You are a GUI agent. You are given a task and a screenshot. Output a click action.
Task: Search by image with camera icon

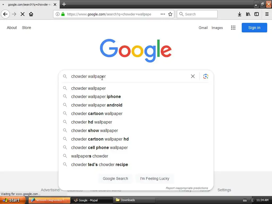[x=206, y=76]
